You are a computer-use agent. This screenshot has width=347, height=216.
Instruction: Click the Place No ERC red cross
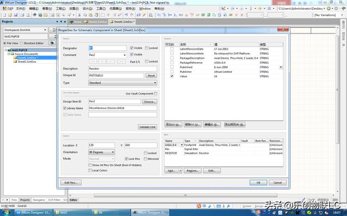click(x=236, y=15)
